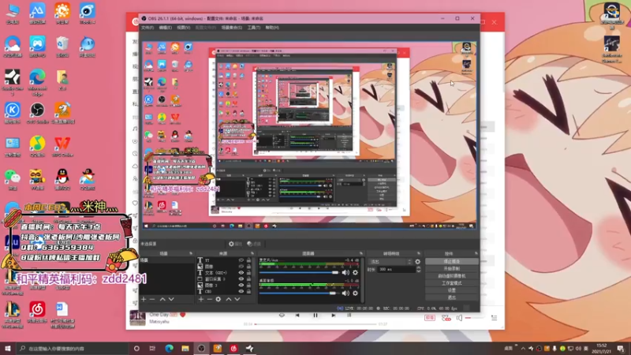Add a new source with plus icon
631x355 pixels.
click(x=201, y=299)
